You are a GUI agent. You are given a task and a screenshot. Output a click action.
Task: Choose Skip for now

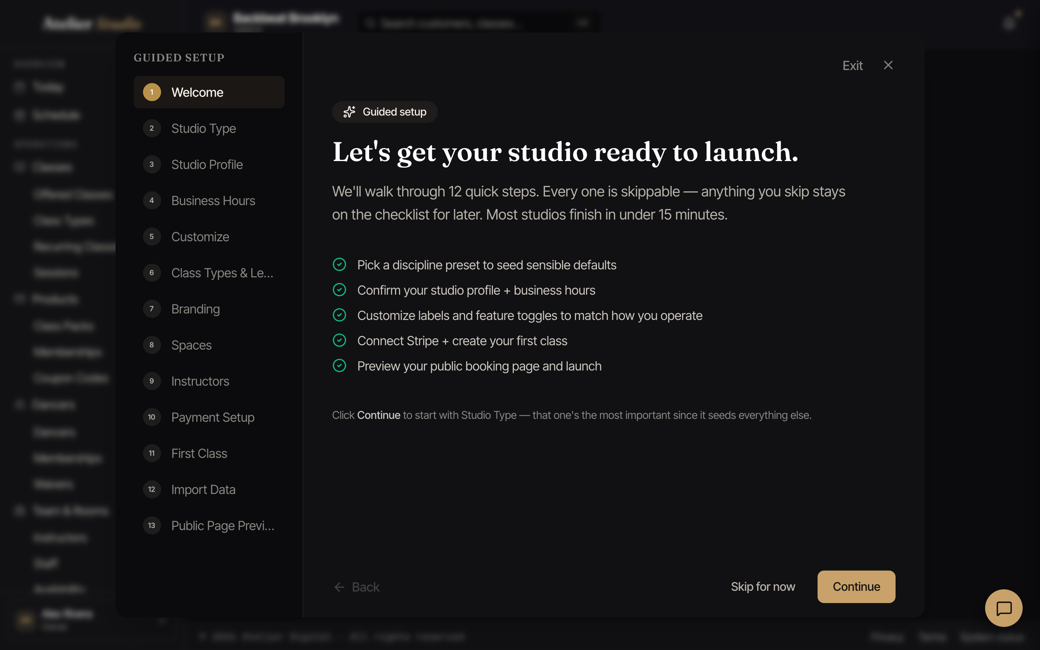tap(763, 586)
